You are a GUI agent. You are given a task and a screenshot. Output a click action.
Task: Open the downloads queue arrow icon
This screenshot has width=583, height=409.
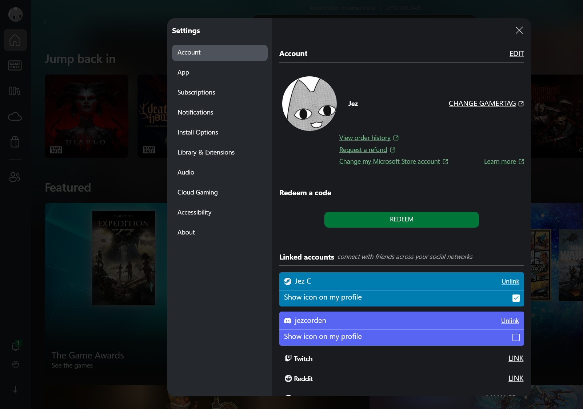point(15,390)
